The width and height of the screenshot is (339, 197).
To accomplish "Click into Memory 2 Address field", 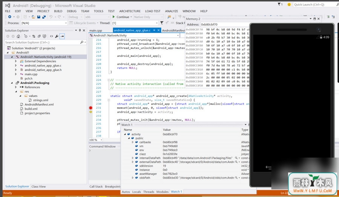I will click(225, 24).
